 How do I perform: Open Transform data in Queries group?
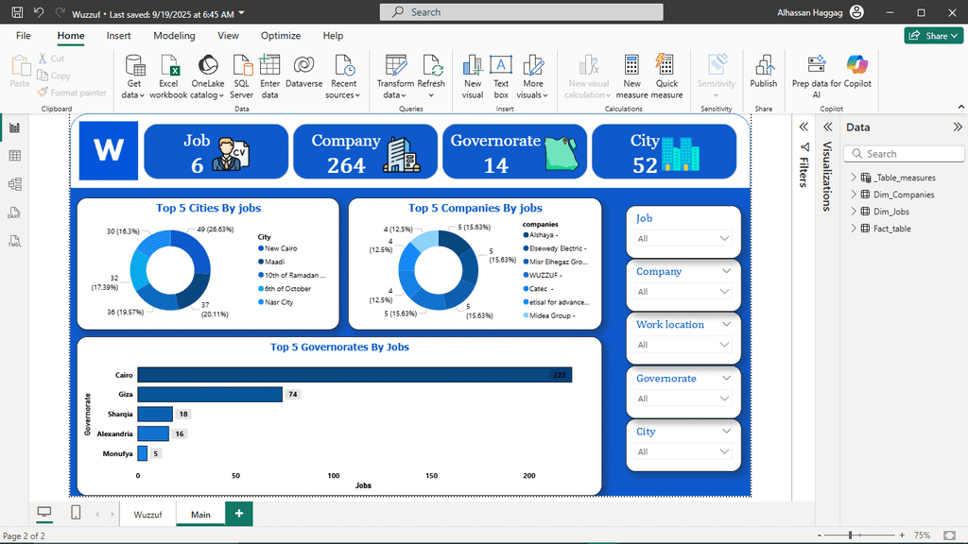tap(395, 76)
